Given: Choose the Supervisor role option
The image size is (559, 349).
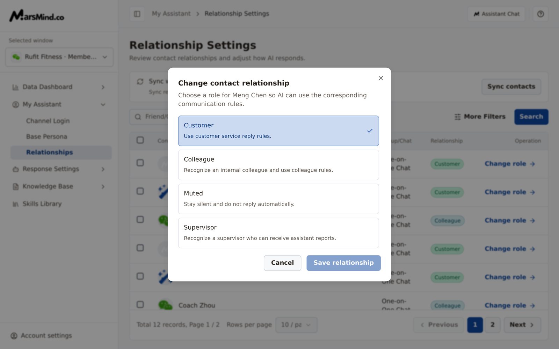Looking at the screenshot, I should pos(278,233).
